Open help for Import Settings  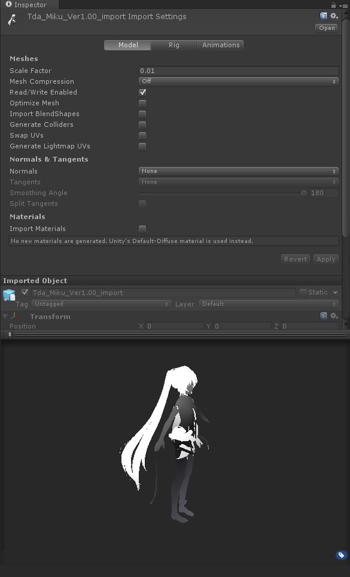[323, 16]
